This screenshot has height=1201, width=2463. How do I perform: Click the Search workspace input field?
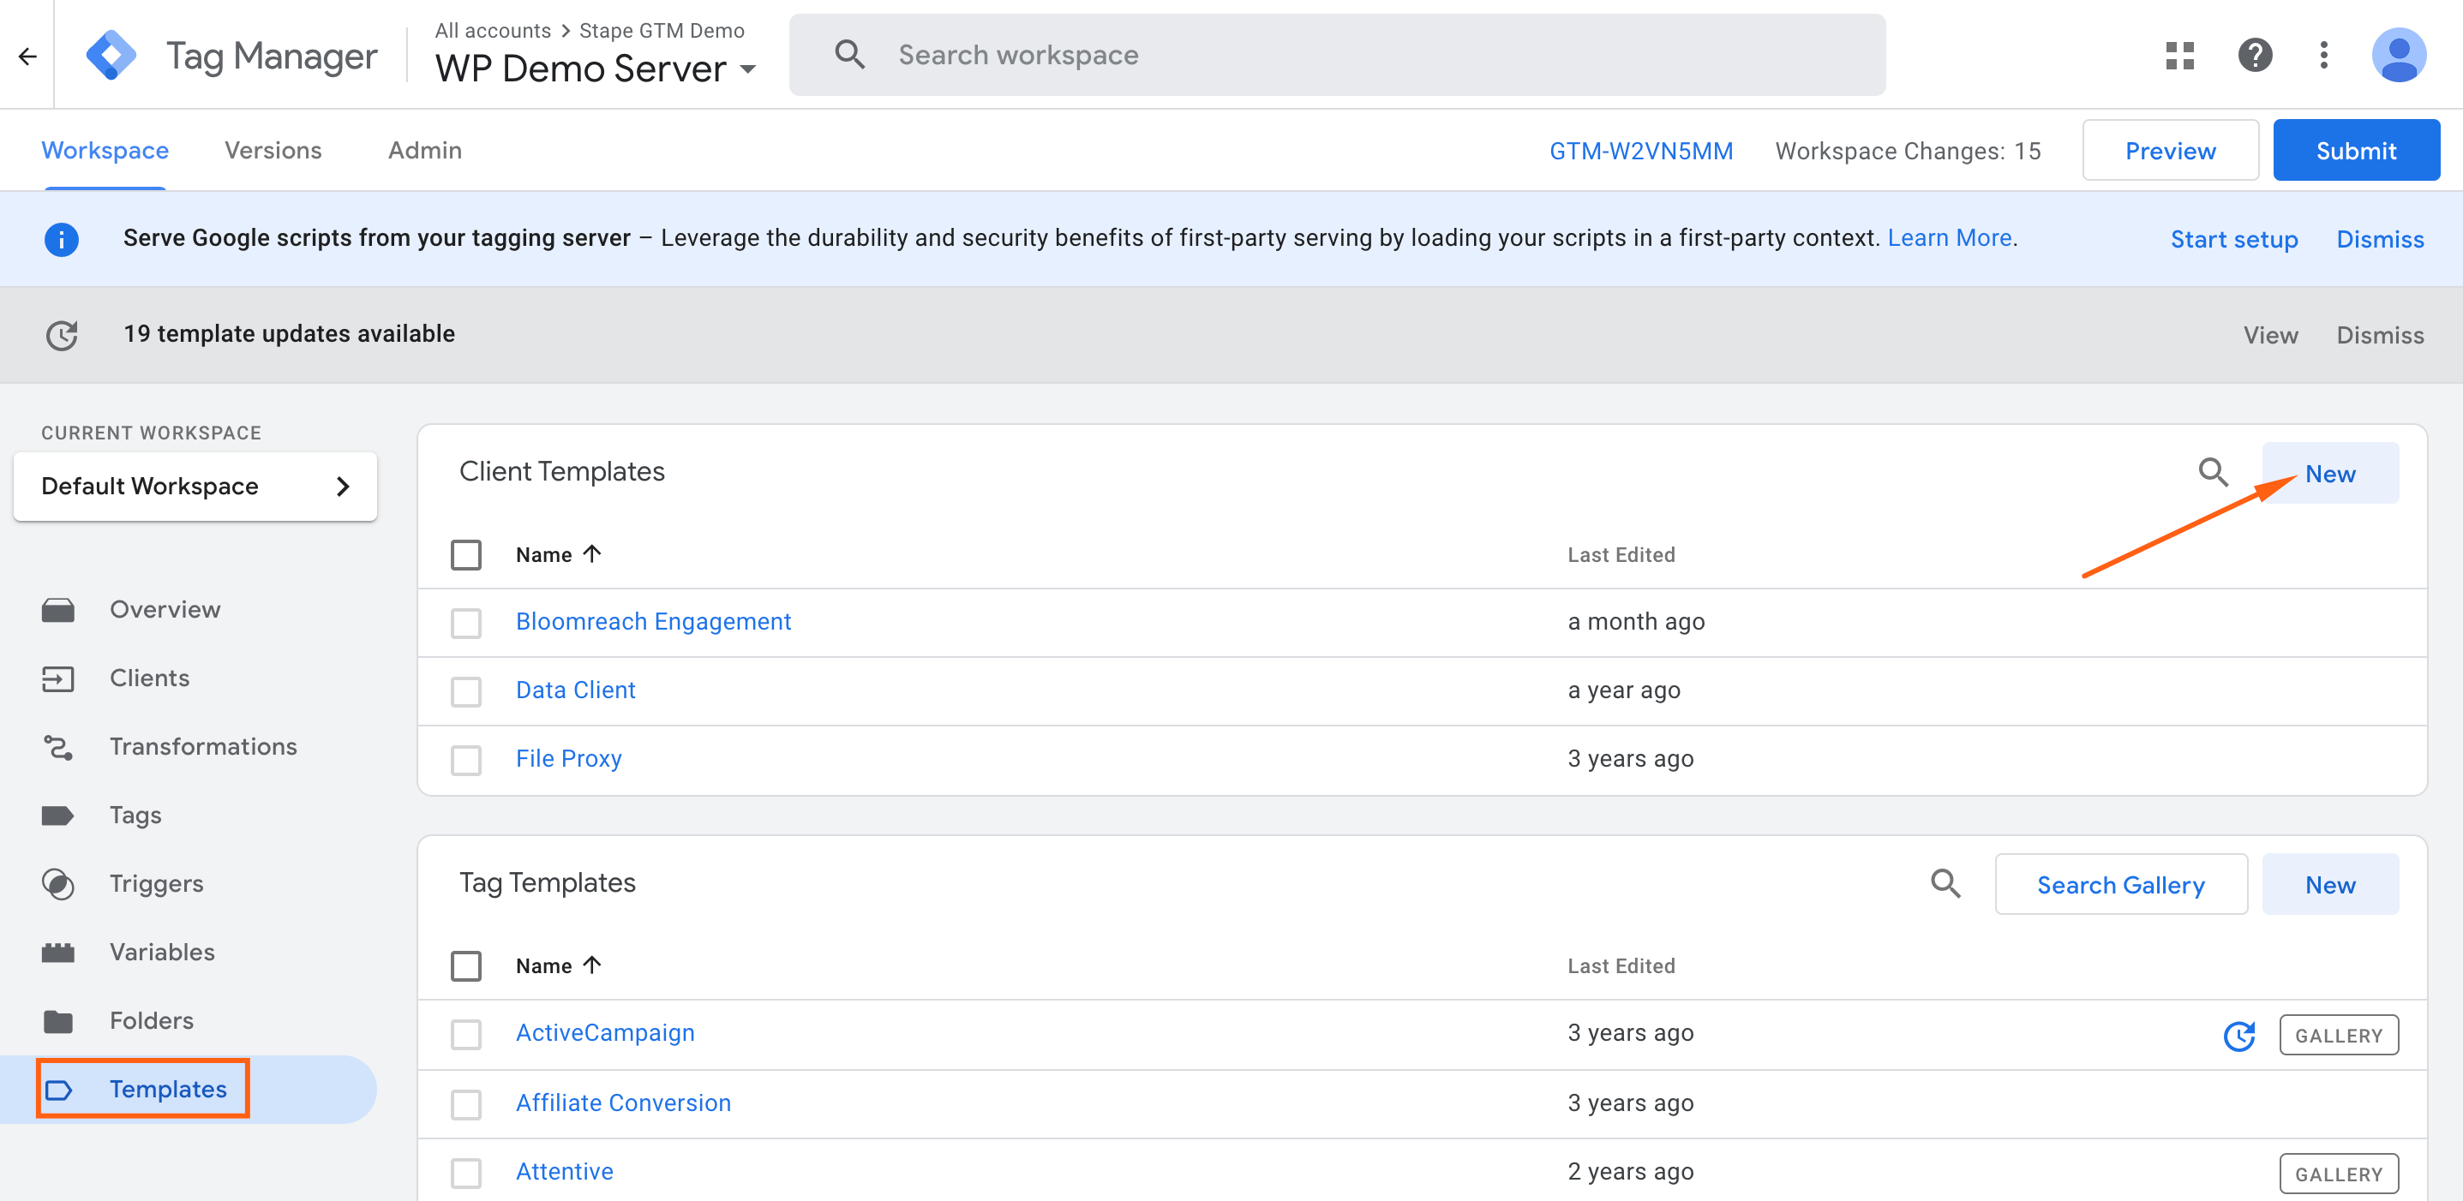1337,55
